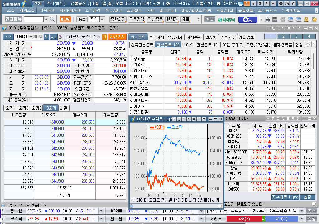Click the orange N news marker

click(105, 37)
